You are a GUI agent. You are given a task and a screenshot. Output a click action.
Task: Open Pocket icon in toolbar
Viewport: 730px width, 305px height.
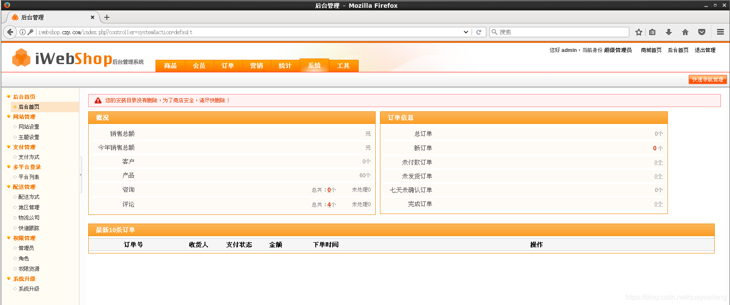[702, 32]
